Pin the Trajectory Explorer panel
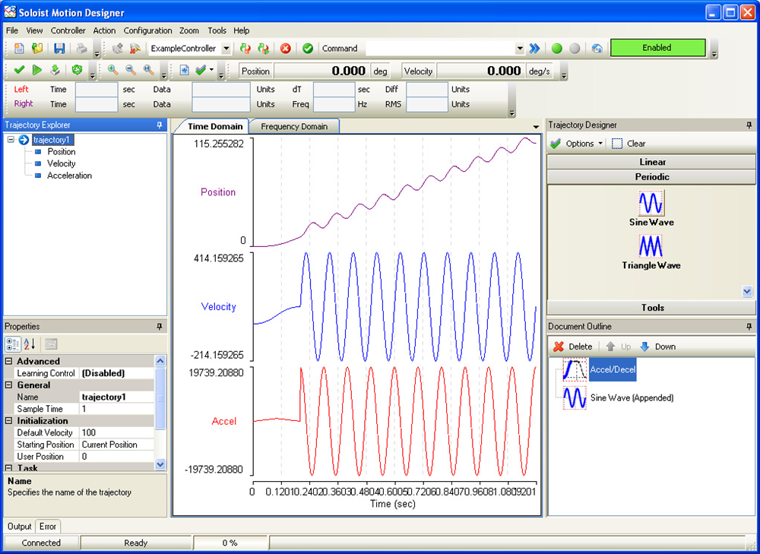This screenshot has height=554, width=760. click(x=160, y=125)
